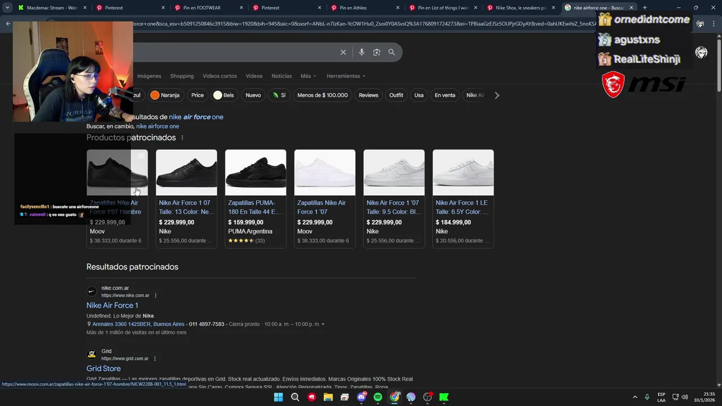This screenshot has width=722, height=406.
Task: Apply the Beis color filter chip
Action: pyautogui.click(x=223, y=95)
